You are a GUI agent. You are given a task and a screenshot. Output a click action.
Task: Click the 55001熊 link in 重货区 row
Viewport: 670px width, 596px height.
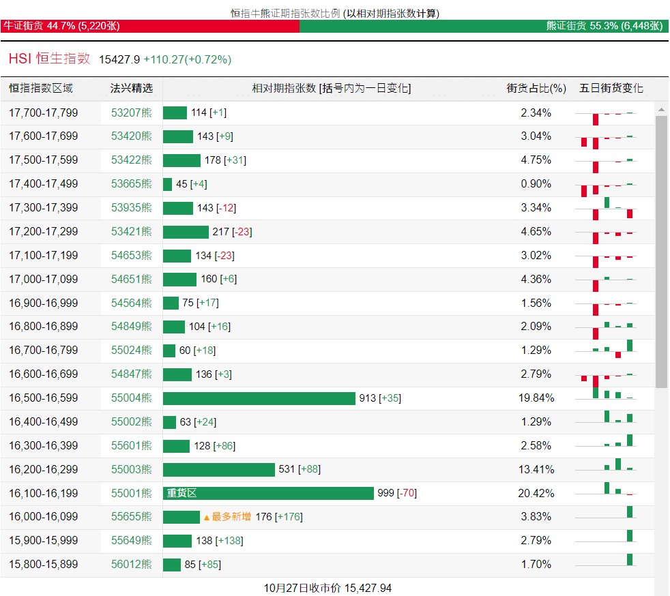(x=132, y=493)
